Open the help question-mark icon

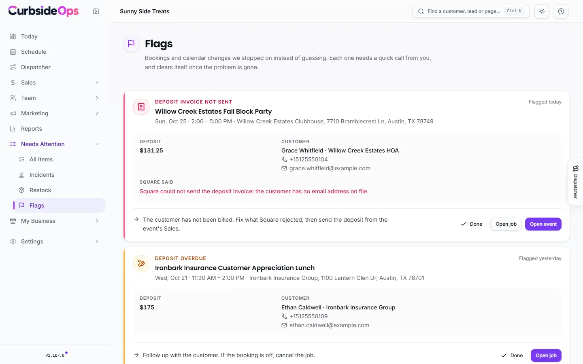click(x=561, y=11)
